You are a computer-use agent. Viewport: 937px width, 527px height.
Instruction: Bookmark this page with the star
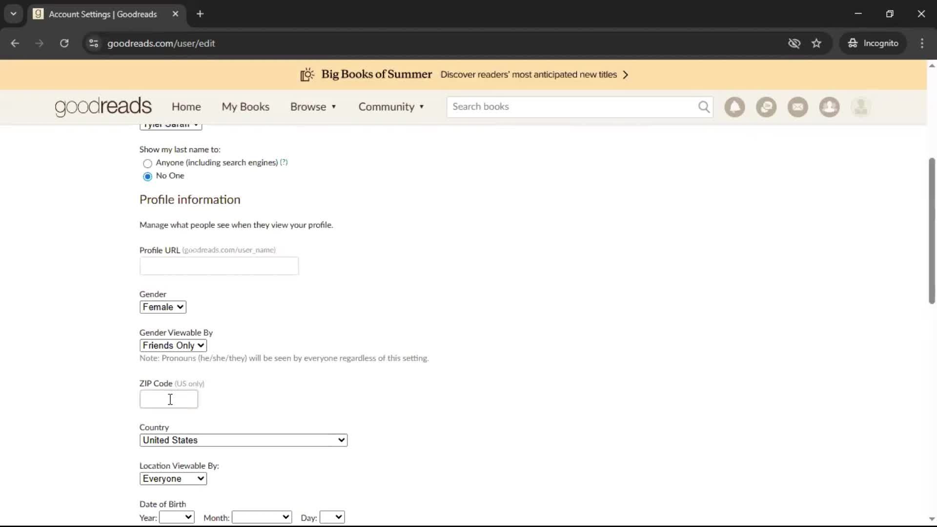point(816,43)
